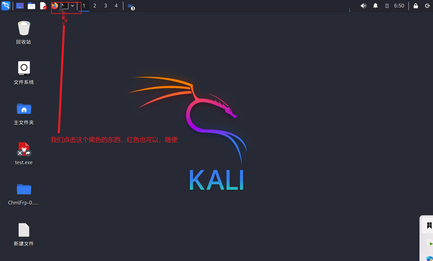Switch to workspace 3
The width and height of the screenshot is (433, 261).
point(106,6)
